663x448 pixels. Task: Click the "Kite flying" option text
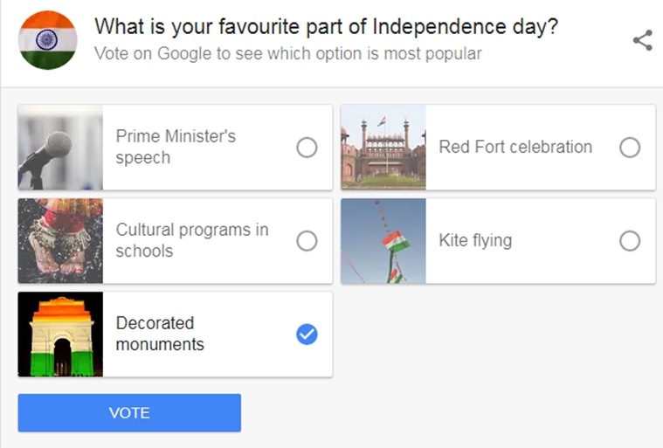[475, 240]
